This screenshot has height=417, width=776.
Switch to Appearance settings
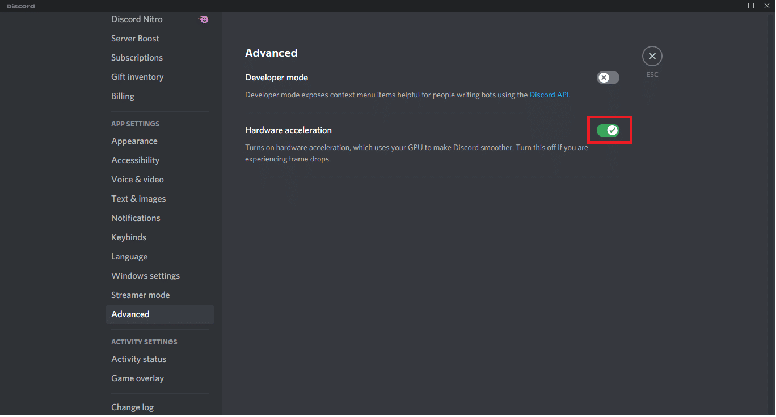pyautogui.click(x=134, y=141)
